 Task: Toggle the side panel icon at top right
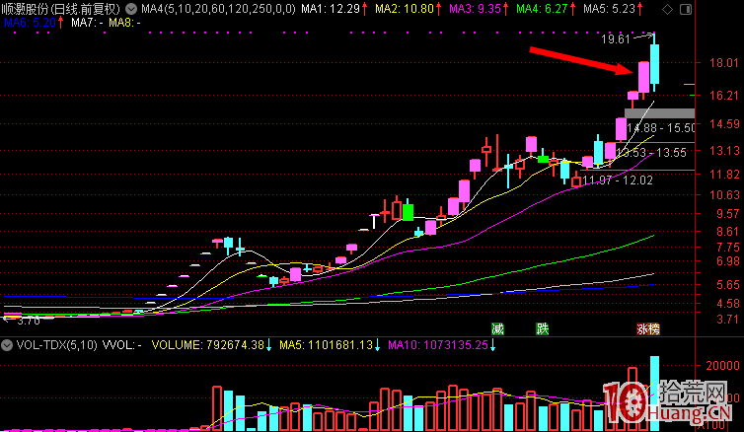[x=686, y=9]
